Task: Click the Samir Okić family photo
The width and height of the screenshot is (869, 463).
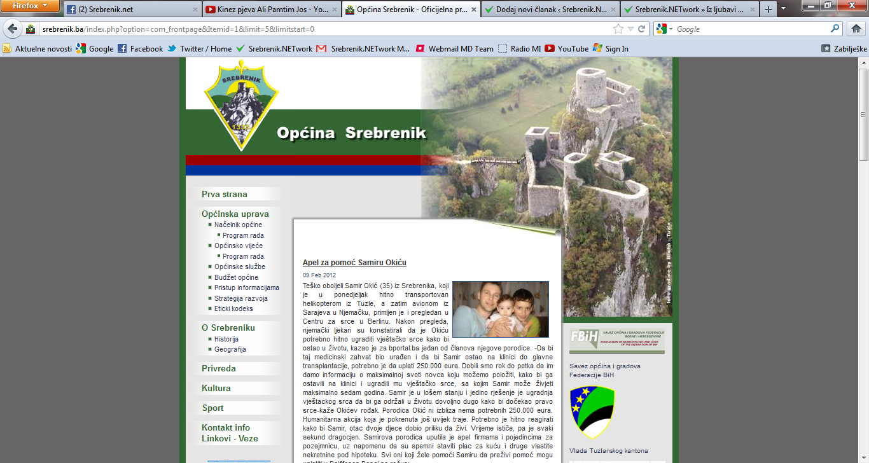Action: pyautogui.click(x=501, y=309)
